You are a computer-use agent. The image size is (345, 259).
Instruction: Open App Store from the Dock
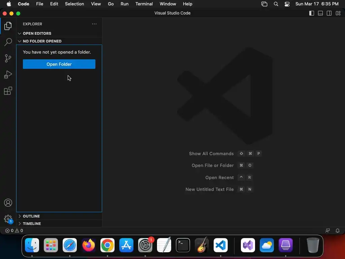pyautogui.click(x=126, y=245)
